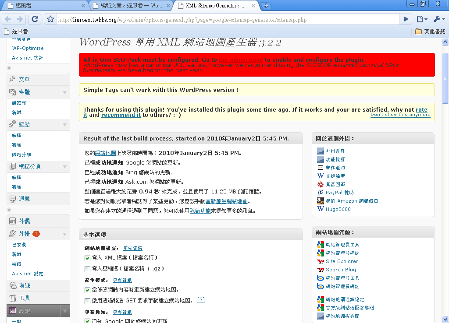Image resolution: width=449 pixels, height=323 pixels.
Task: Enable 啟用透過發送 GET 要求 checkbox
Action: click(x=88, y=301)
